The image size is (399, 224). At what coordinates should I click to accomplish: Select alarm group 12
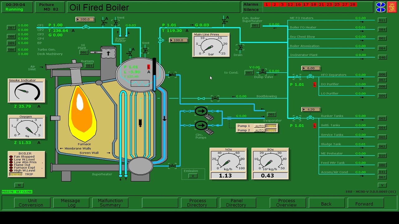(x=291, y=4)
